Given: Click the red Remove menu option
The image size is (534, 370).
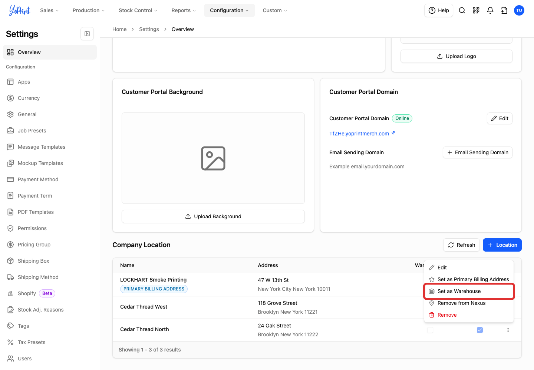Looking at the screenshot, I should 469,315.
